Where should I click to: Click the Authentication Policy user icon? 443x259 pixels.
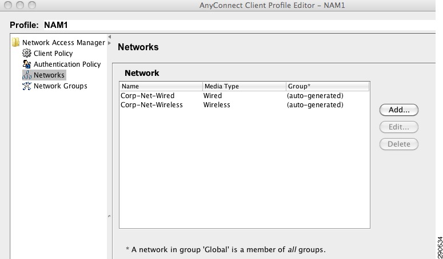pyautogui.click(x=27, y=64)
